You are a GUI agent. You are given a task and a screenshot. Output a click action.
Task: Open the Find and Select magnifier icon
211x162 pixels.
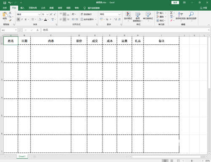click(191, 14)
